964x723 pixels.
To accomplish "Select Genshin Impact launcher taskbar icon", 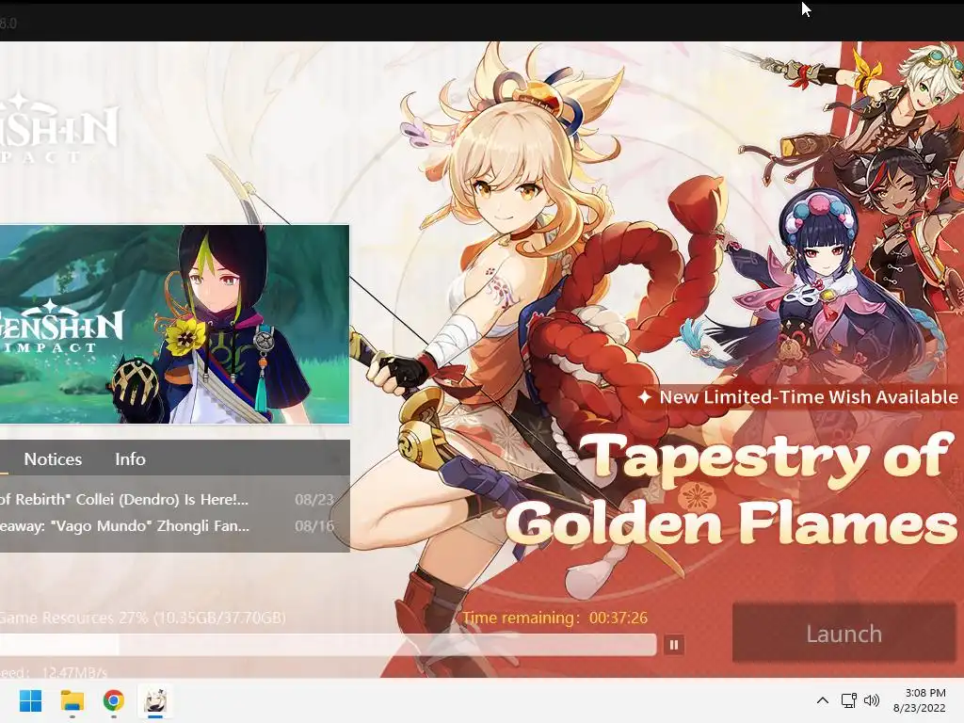I will coord(155,700).
